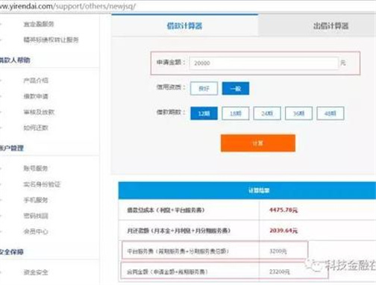The height and width of the screenshot is (285, 376).
Task: Click the 23200元 contract amount value
Action: click(x=280, y=272)
